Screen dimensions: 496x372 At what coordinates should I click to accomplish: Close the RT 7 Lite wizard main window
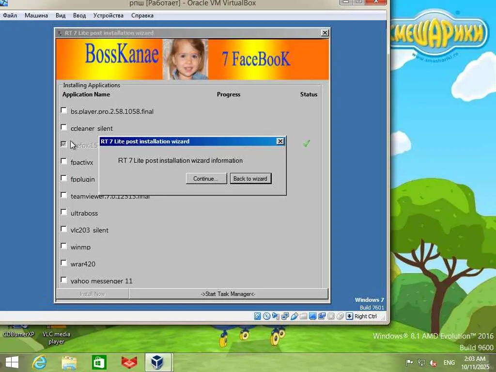(x=325, y=33)
